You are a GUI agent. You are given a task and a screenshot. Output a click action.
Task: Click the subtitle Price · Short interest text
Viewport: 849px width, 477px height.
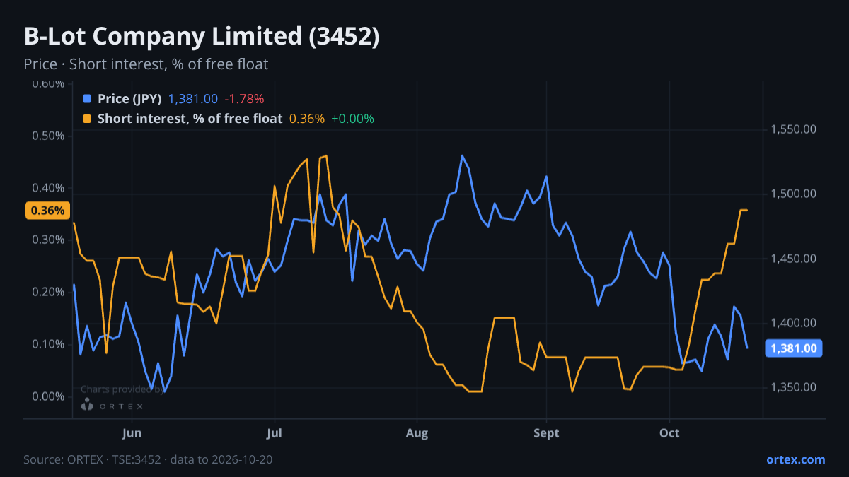[146, 64]
